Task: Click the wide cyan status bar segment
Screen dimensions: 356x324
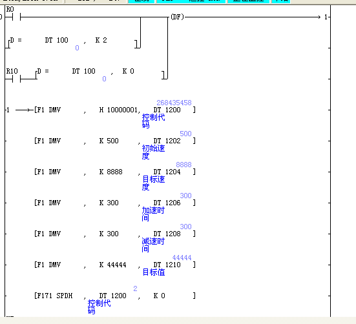Action: click(191, 1)
